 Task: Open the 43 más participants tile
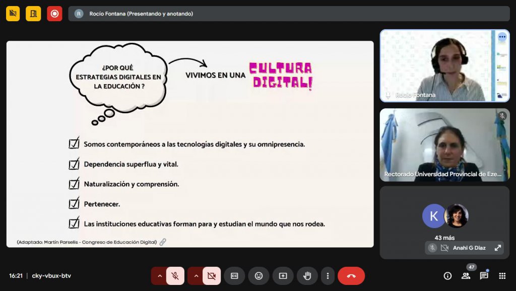pos(444,223)
